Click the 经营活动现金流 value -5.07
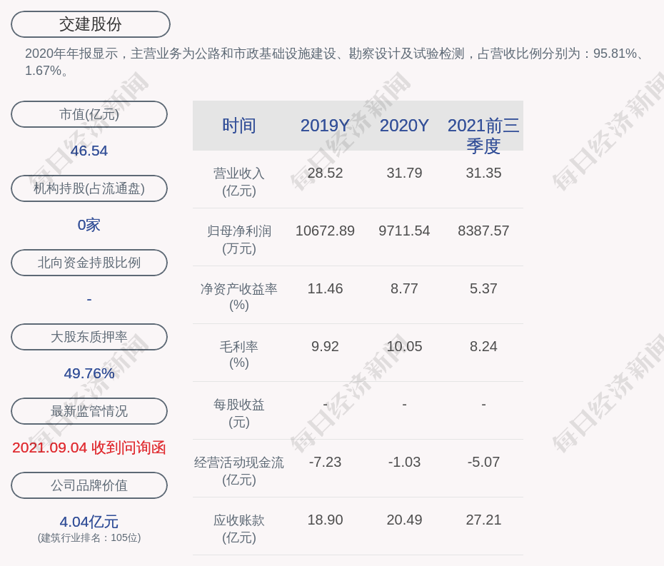The image size is (664, 566). tap(483, 463)
